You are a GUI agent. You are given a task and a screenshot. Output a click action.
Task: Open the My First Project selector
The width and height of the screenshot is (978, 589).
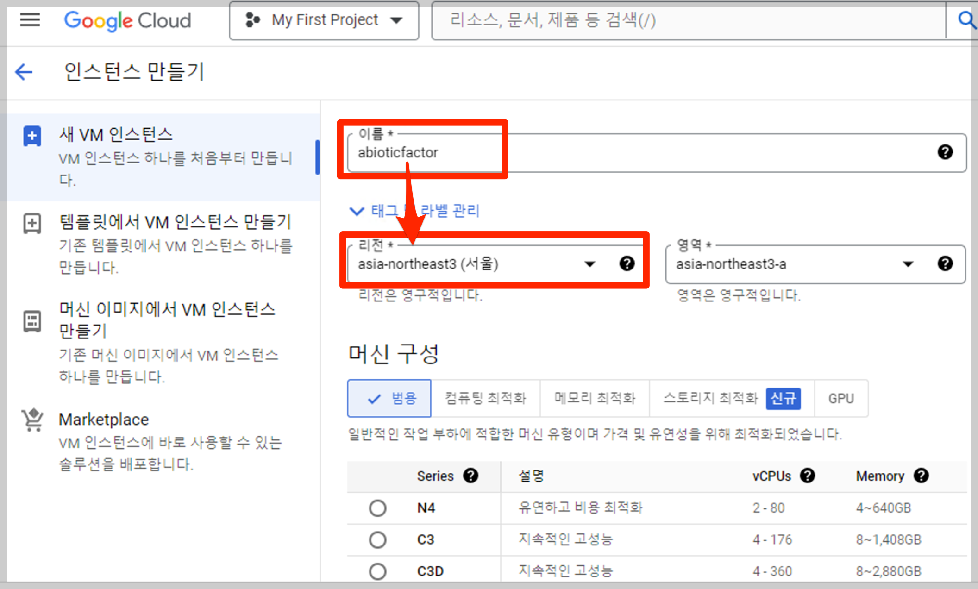[x=324, y=20]
